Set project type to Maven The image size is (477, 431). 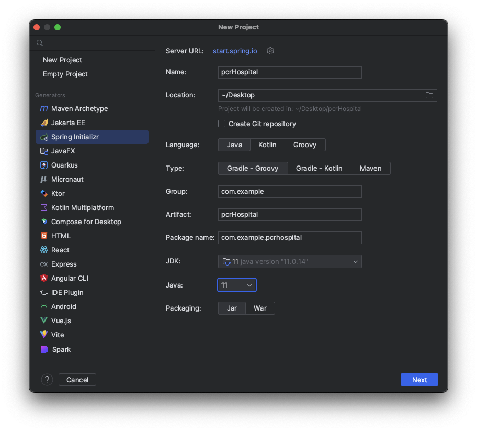tap(370, 168)
